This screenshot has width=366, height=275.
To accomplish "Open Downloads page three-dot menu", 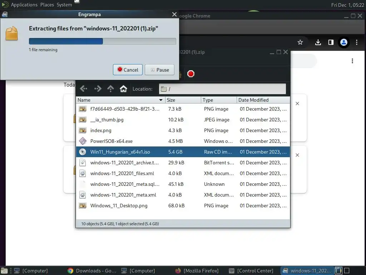I will coord(352,61).
